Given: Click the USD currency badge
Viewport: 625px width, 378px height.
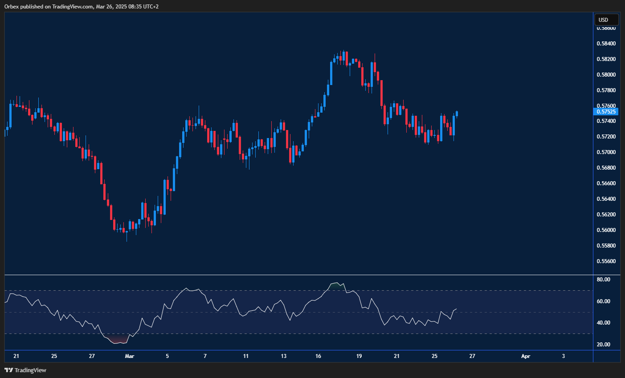Looking at the screenshot, I should tap(606, 19).
